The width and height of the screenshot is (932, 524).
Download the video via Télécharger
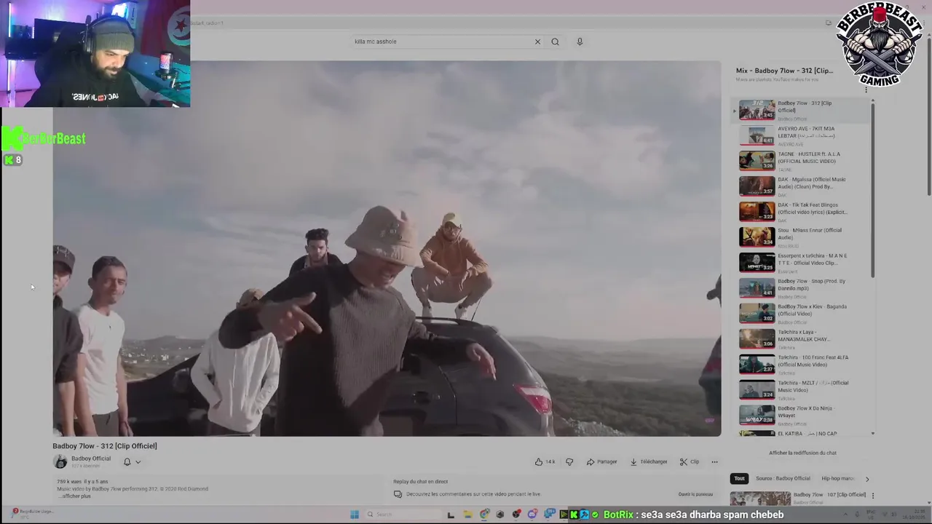(649, 461)
